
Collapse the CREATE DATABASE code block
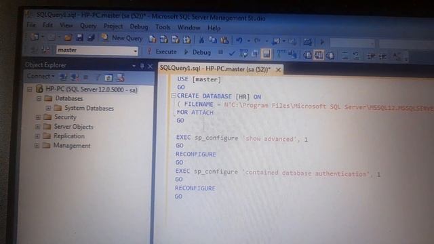tap(174, 96)
